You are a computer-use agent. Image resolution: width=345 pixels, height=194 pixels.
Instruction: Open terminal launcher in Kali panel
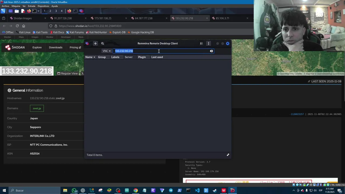(x=34, y=11)
